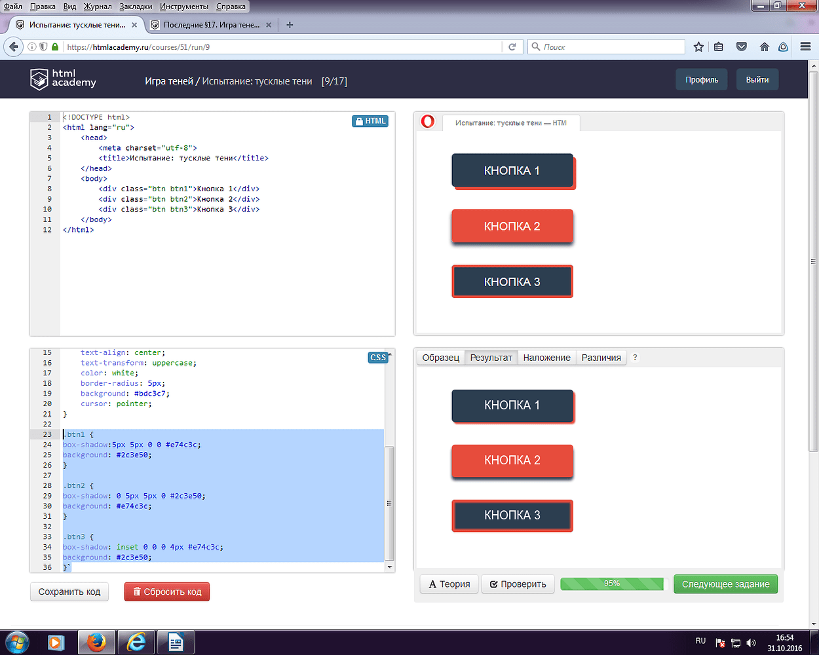The height and width of the screenshot is (655, 819).
Task: Open the bookmarks list icon
Action: coord(719,47)
